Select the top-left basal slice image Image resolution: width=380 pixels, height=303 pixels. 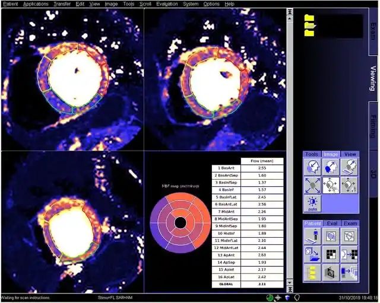point(72,79)
